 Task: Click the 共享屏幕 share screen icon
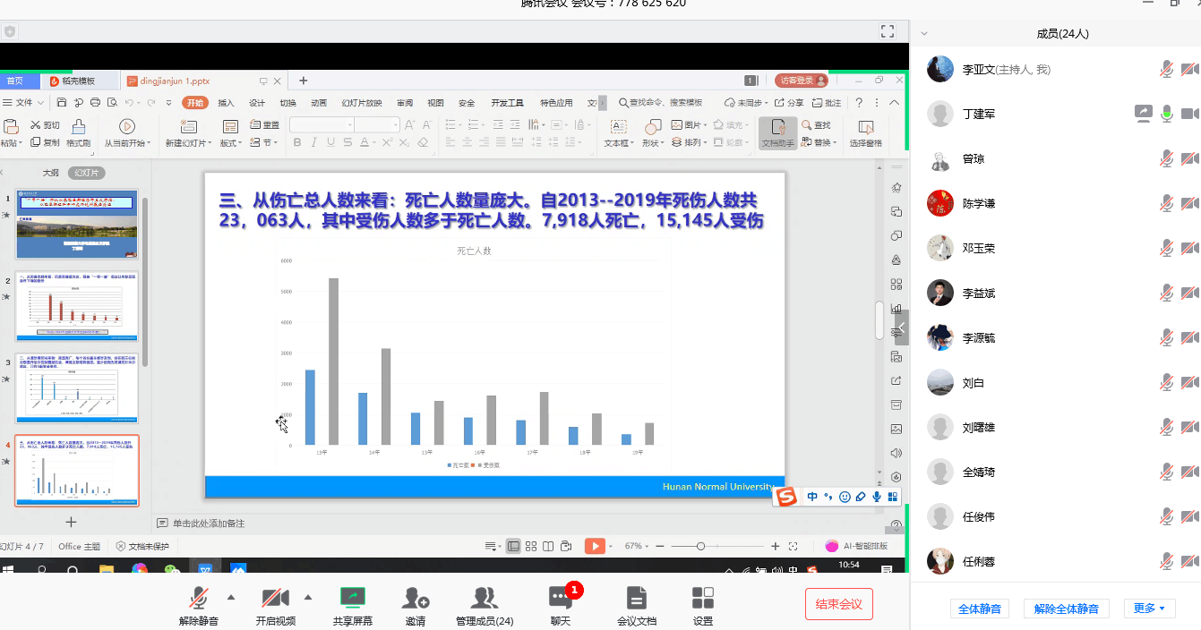click(353, 598)
